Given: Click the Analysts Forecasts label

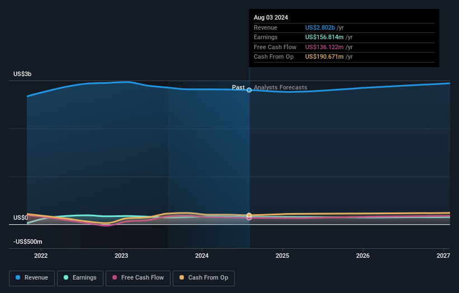Looking at the screenshot, I should [x=281, y=87].
